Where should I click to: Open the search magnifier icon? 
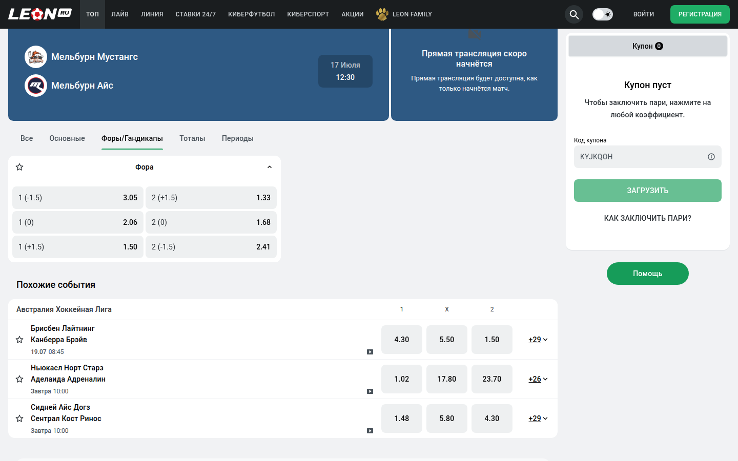tap(574, 14)
